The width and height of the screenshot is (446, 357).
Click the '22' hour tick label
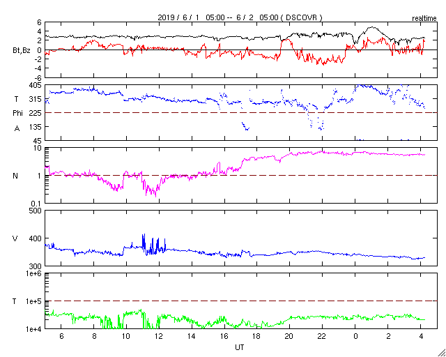[x=322, y=336]
